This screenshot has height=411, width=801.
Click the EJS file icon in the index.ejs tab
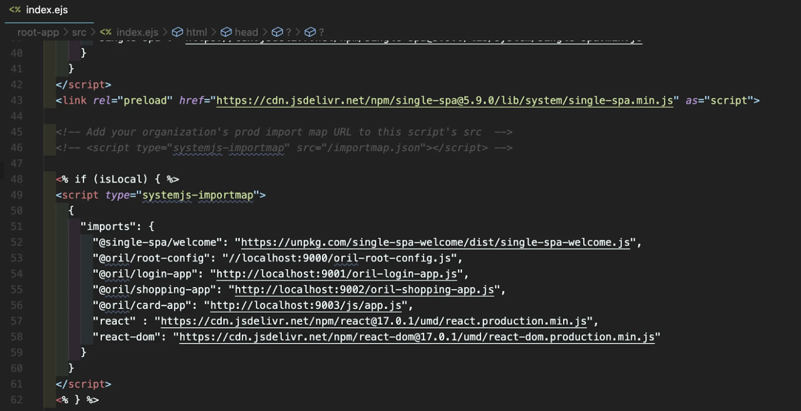pyautogui.click(x=14, y=10)
